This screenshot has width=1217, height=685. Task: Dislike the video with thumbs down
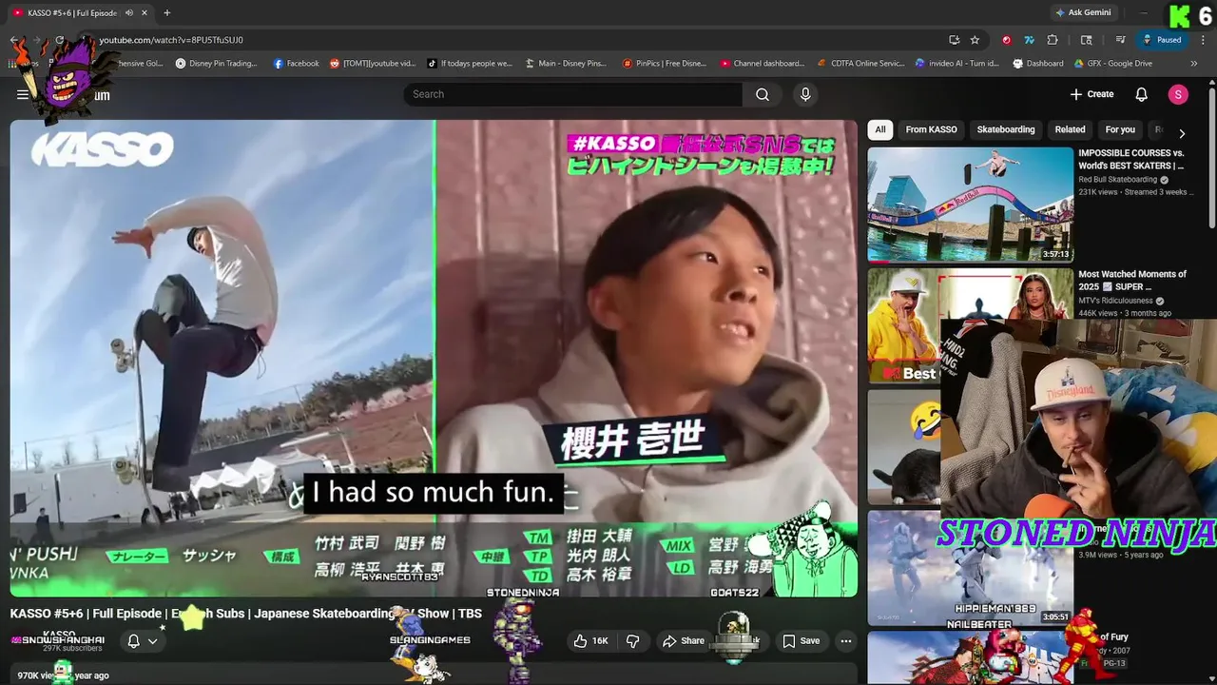point(633,641)
